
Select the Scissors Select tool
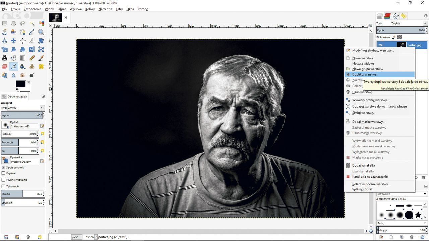[x=4, y=32]
